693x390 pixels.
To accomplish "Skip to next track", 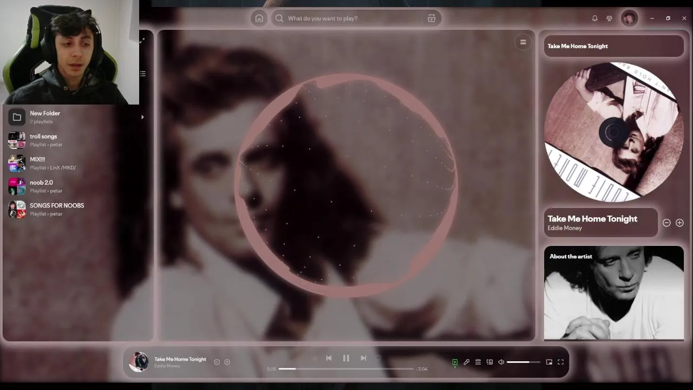I will tap(363, 358).
